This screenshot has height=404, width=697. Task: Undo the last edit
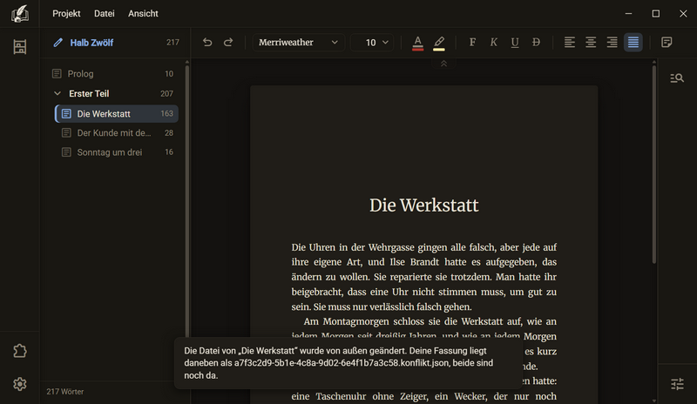pyautogui.click(x=207, y=42)
